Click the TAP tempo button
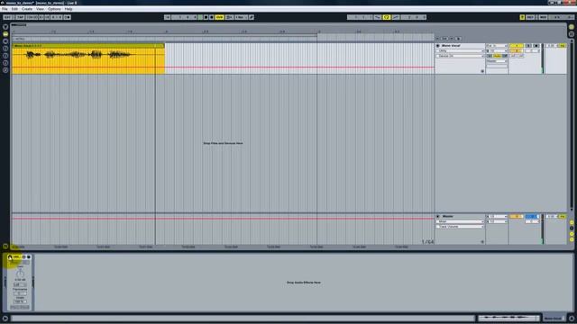This screenshot has height=324, width=577. [x=20, y=17]
